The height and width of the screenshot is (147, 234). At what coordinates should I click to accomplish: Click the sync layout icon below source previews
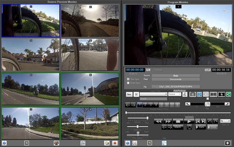[83, 143]
